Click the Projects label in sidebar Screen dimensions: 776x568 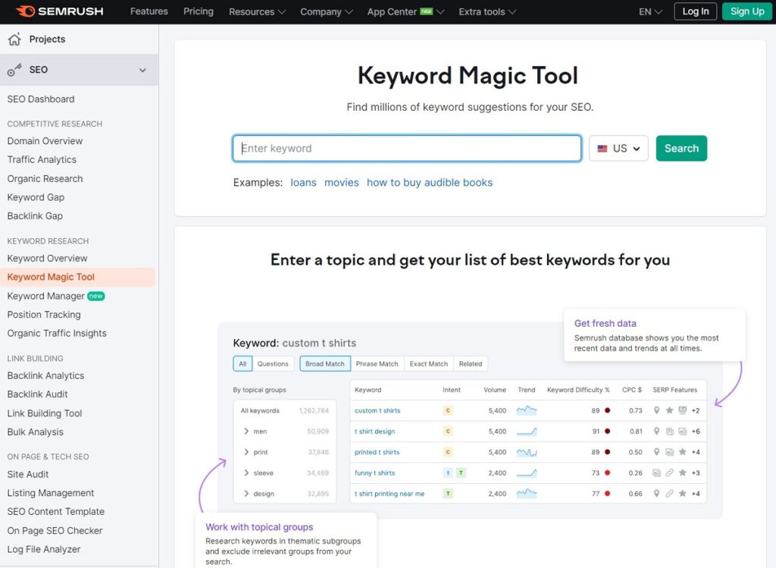[x=47, y=39]
